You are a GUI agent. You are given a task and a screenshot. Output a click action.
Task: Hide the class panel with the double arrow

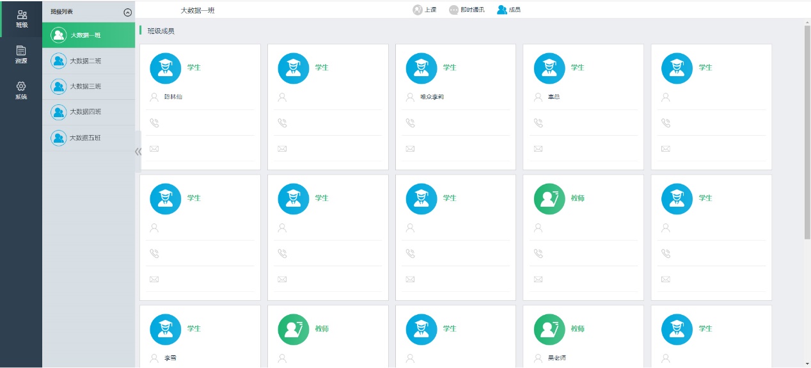(x=138, y=152)
